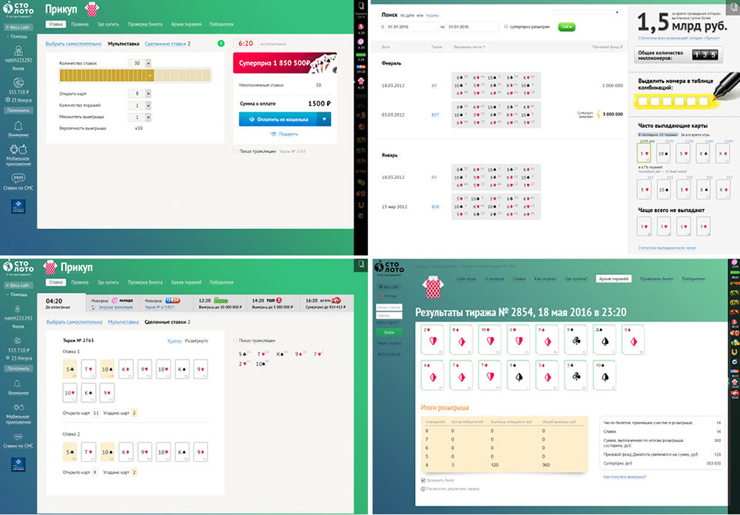The width and height of the screenshot is (740, 515).
Task: Tick the Проверить билет checkbox
Action: tap(423, 479)
